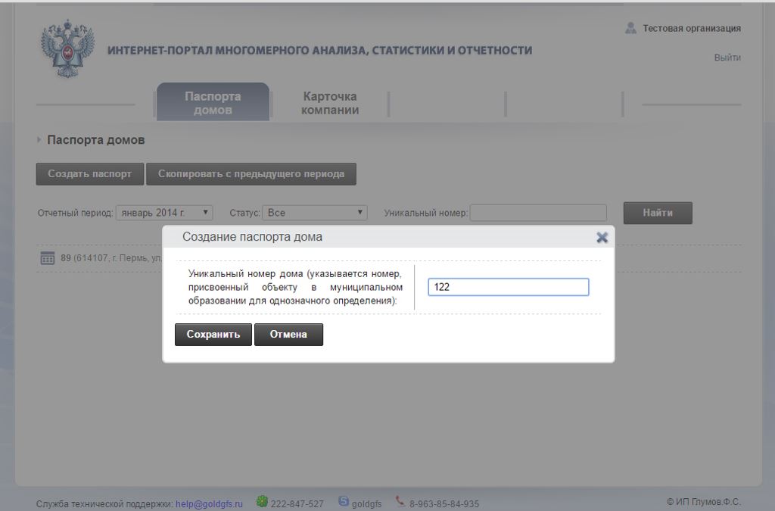Click the user icon beside Тестовая организация
This screenshot has height=511, width=775.
[x=630, y=29]
